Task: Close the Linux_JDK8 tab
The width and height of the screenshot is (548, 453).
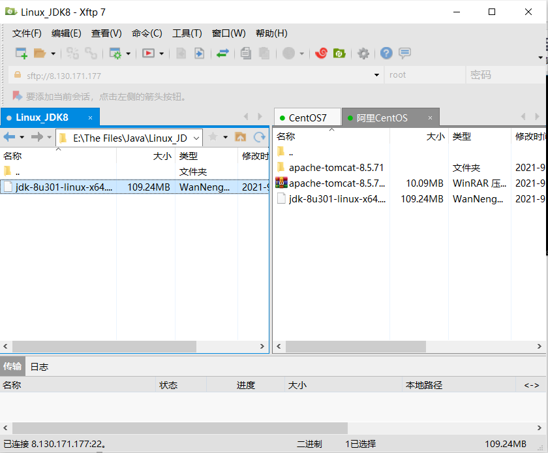Action: (x=90, y=118)
